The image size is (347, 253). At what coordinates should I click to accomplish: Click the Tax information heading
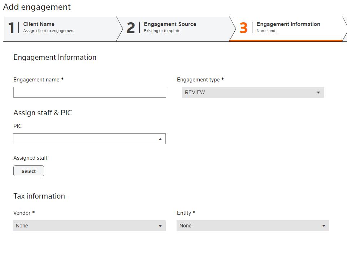pyautogui.click(x=39, y=196)
